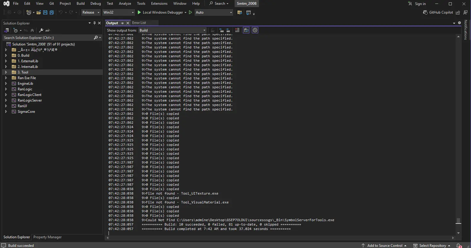Open the Build menu

click(80, 4)
